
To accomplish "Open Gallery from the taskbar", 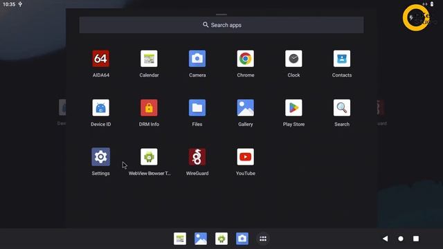I will click(x=201, y=239).
